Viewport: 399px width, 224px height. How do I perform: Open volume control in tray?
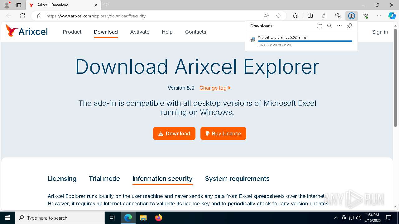(x=359, y=218)
